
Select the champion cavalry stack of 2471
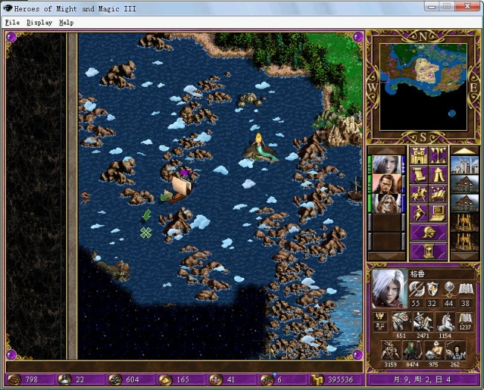pyautogui.click(x=422, y=322)
